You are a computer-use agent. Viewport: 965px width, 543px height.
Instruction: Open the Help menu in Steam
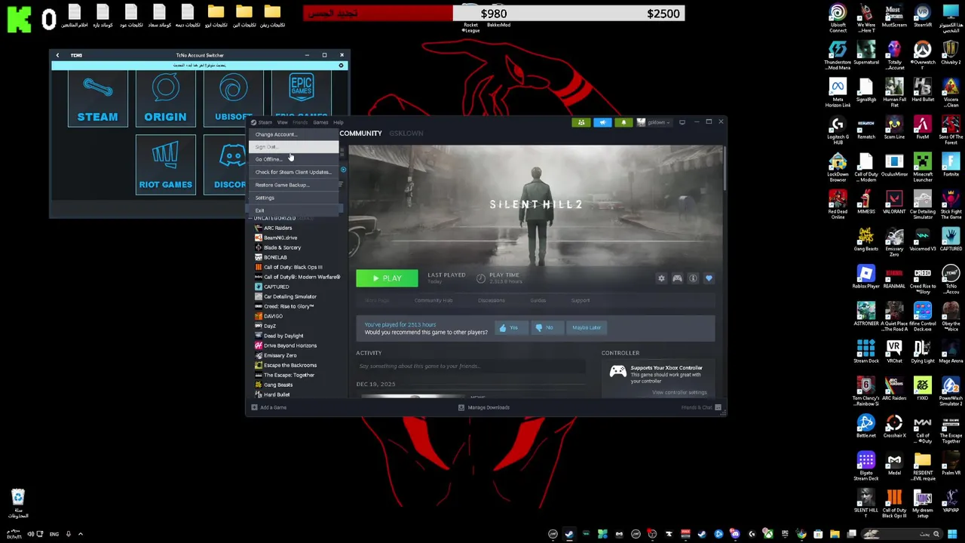click(339, 122)
